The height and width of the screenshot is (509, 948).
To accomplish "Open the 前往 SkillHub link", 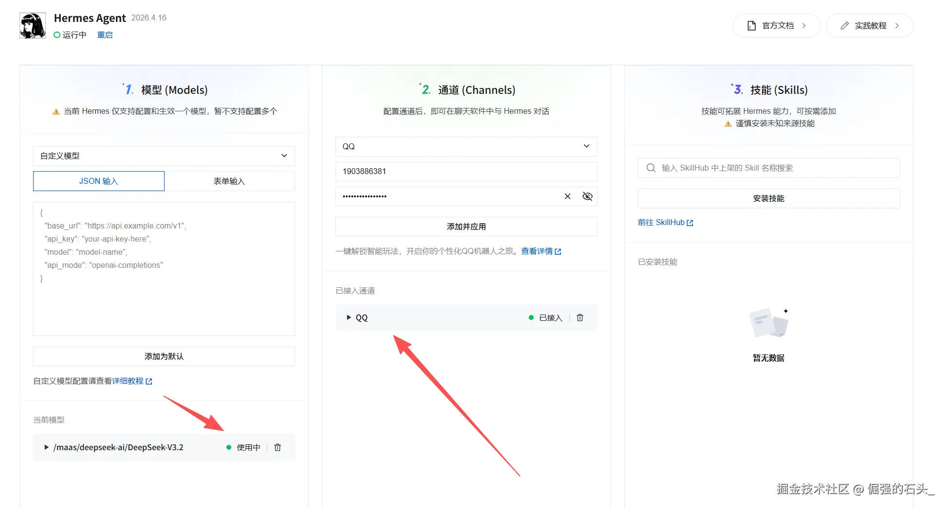I will (x=665, y=223).
